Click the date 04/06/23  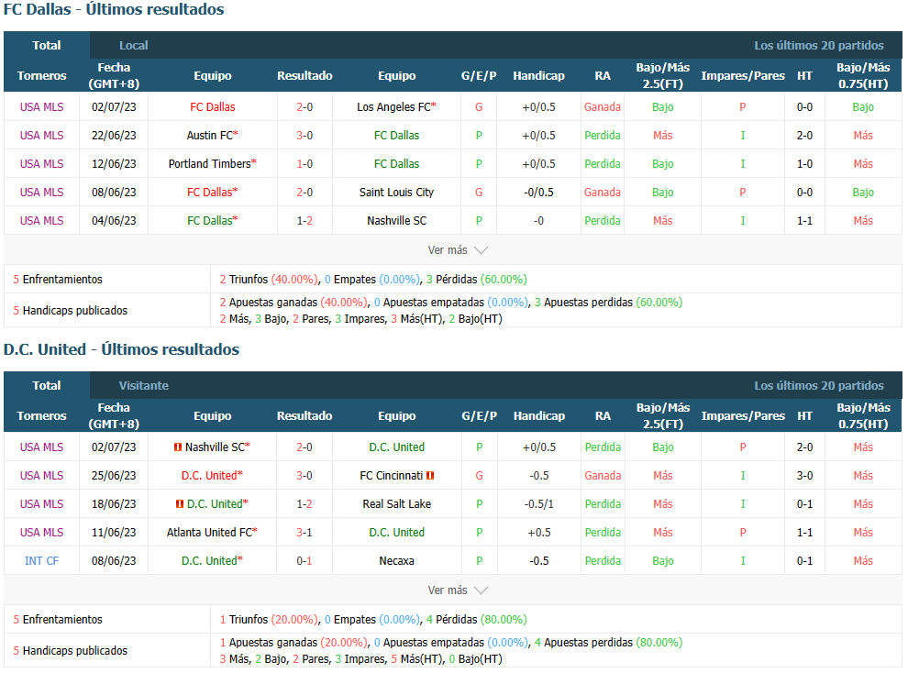(114, 220)
